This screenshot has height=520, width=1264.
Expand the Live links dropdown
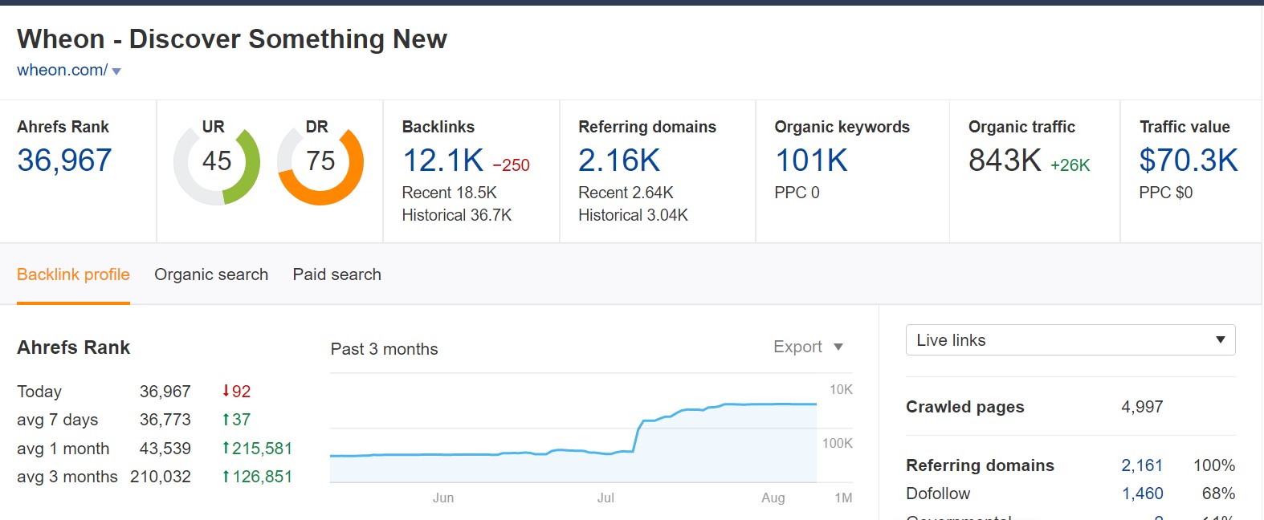(x=1070, y=340)
